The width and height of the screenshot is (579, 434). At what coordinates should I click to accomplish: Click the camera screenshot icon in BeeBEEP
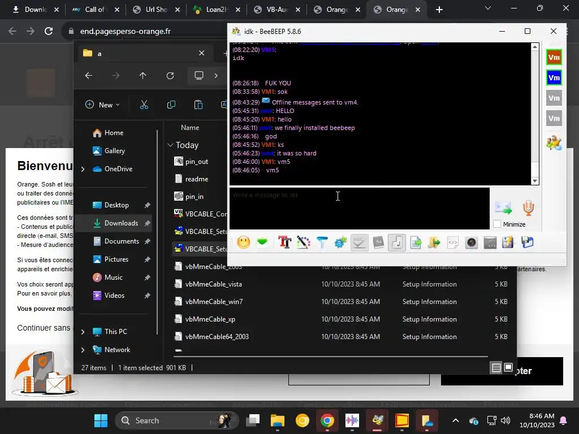click(x=472, y=242)
